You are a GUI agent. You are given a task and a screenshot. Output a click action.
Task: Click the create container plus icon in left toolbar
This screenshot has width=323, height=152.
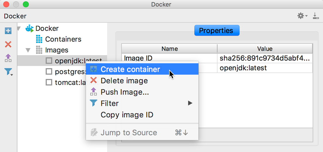pyautogui.click(x=8, y=31)
